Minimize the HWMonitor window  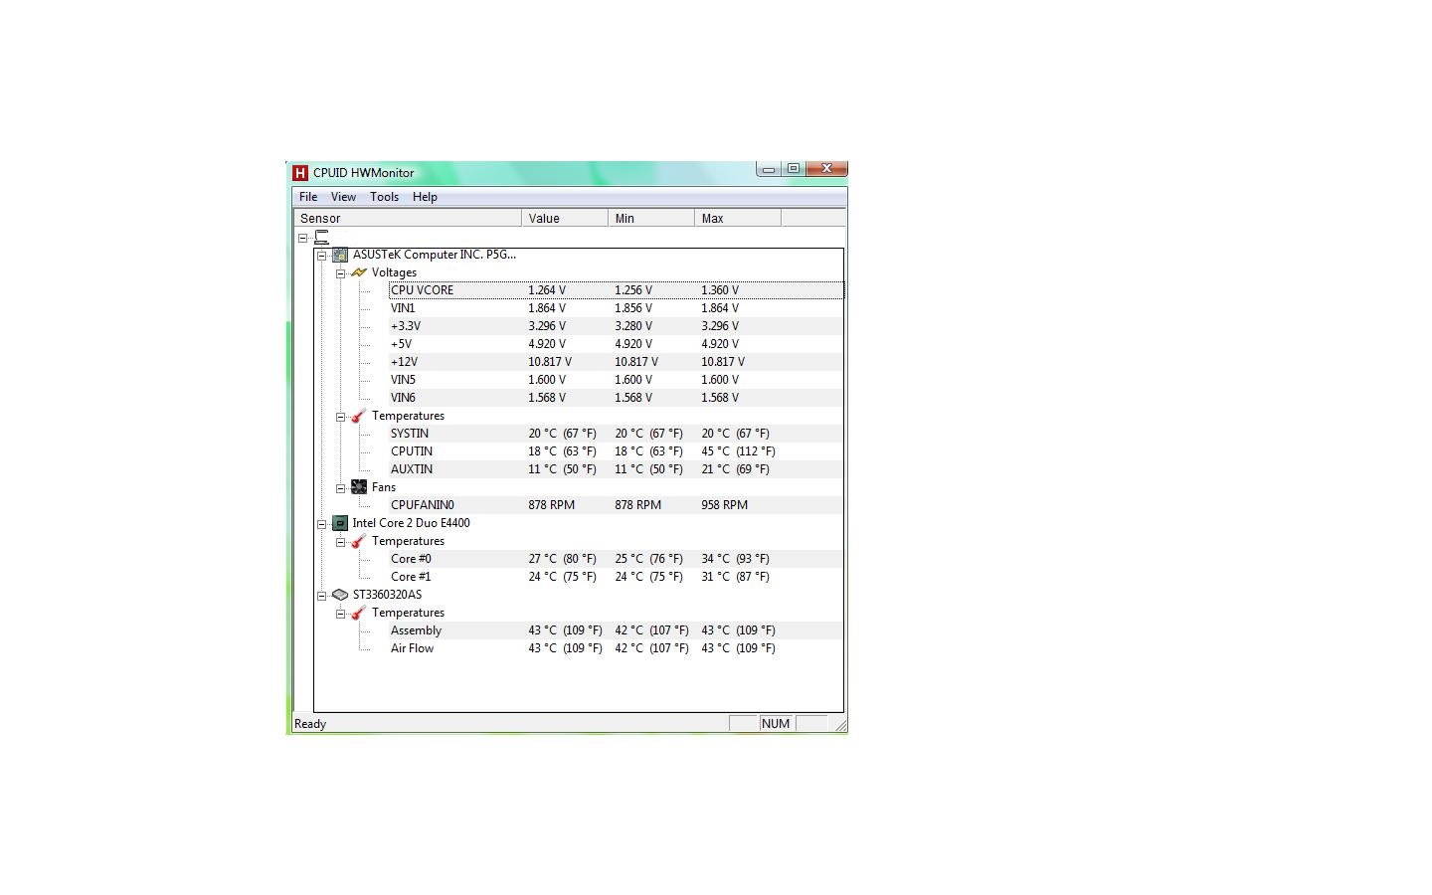(769, 169)
